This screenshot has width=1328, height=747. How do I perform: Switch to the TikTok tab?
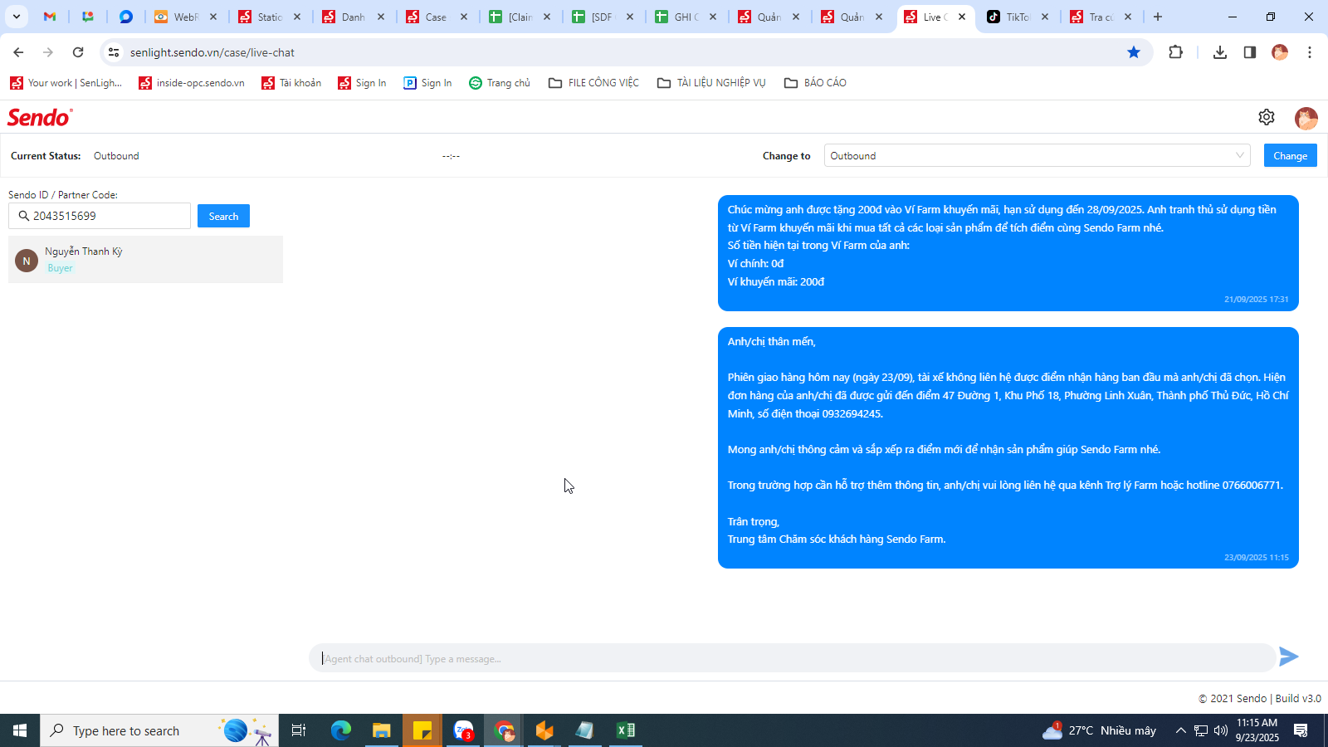pyautogui.click(x=1018, y=17)
